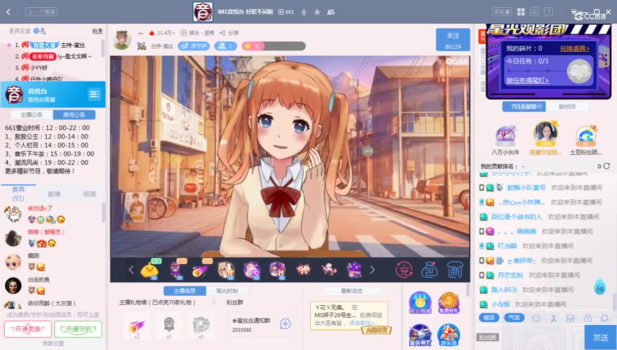
Task: Select the pink-haired Cancer zodiac gift
Action: pos(252,270)
